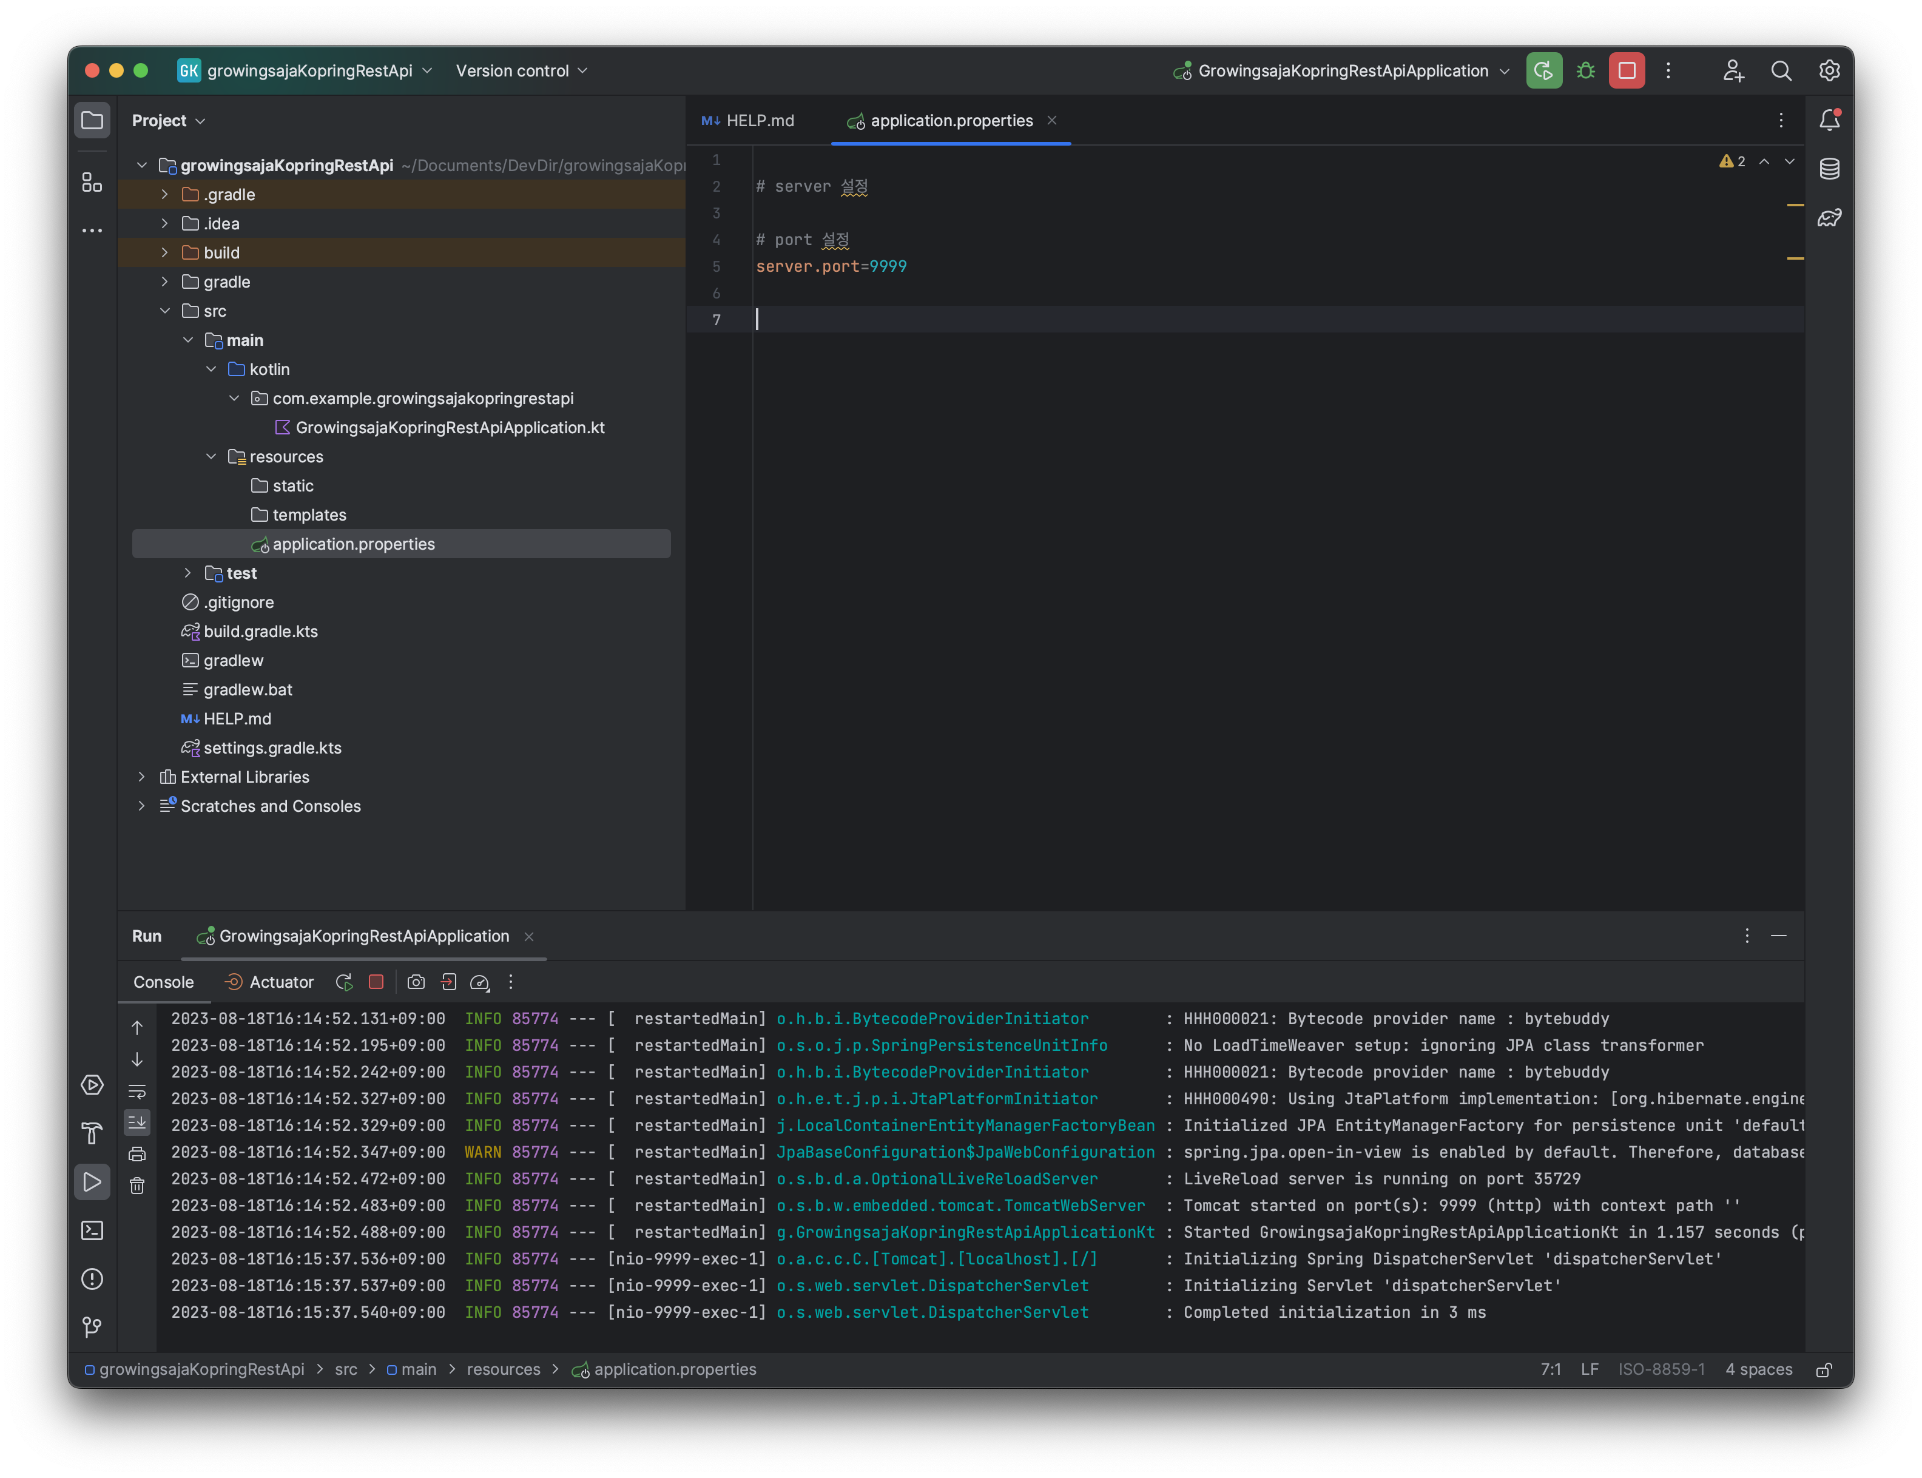The width and height of the screenshot is (1922, 1478).
Task: Click resources in the breadcrumb path
Action: (x=503, y=1370)
